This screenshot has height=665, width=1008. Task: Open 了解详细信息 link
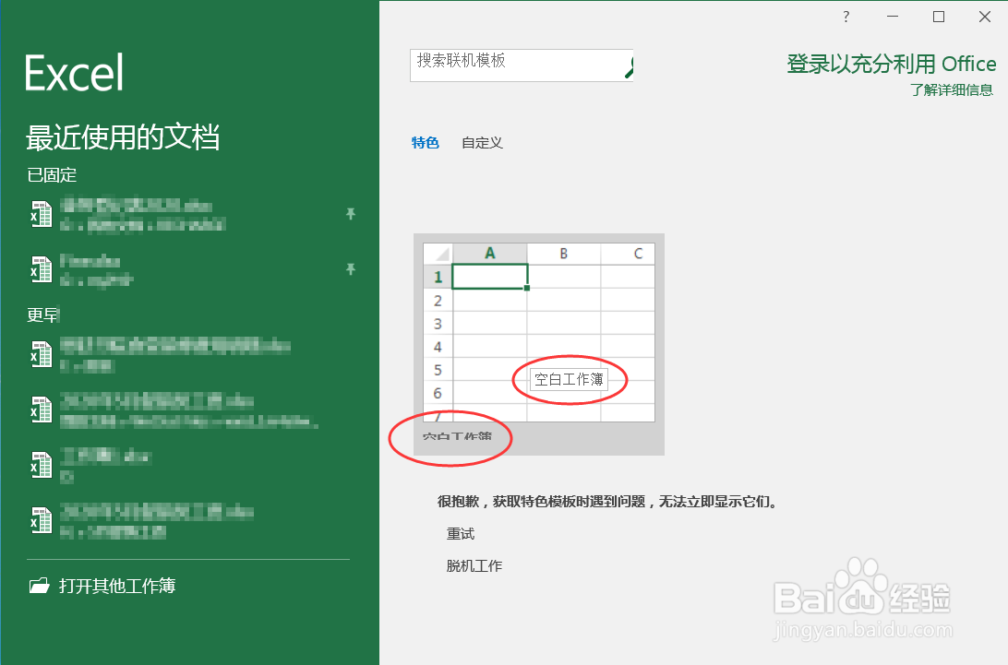click(952, 90)
